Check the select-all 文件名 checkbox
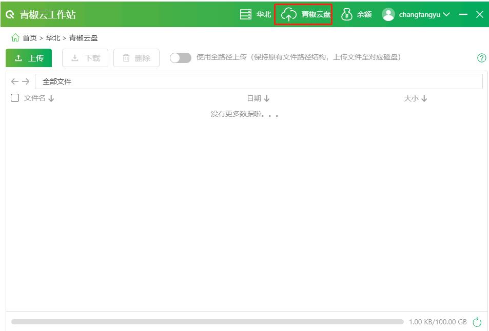 (15, 98)
